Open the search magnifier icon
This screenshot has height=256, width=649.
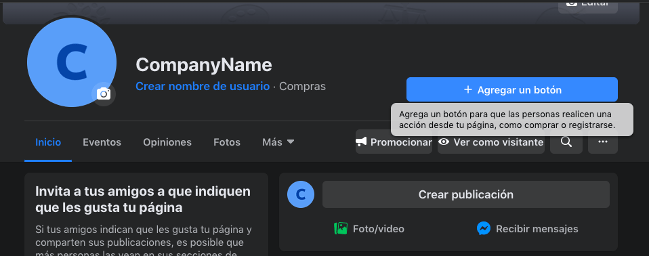pyautogui.click(x=566, y=142)
